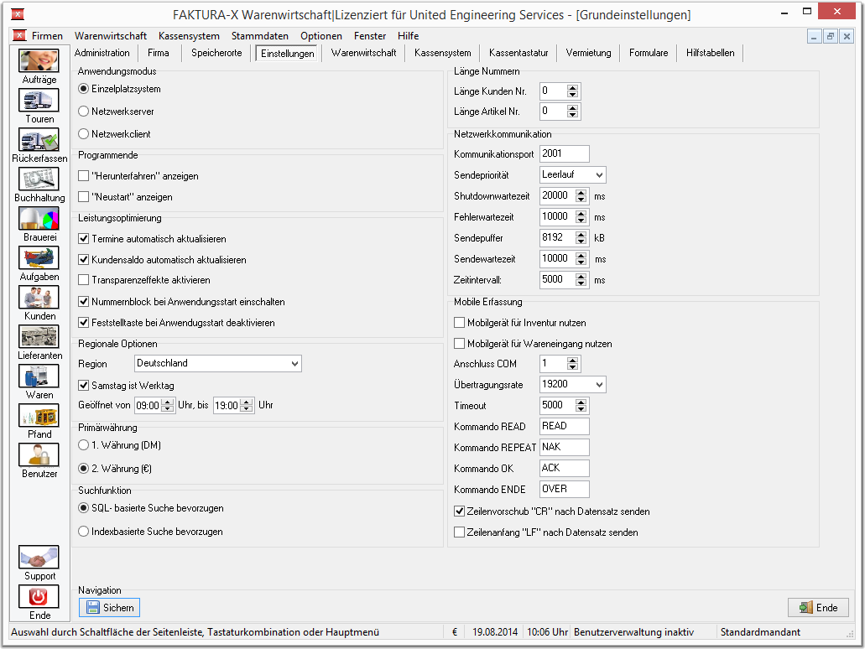The width and height of the screenshot is (865, 649).
Task: Open the Buchhaltung sidebar icon
Action: [39, 179]
